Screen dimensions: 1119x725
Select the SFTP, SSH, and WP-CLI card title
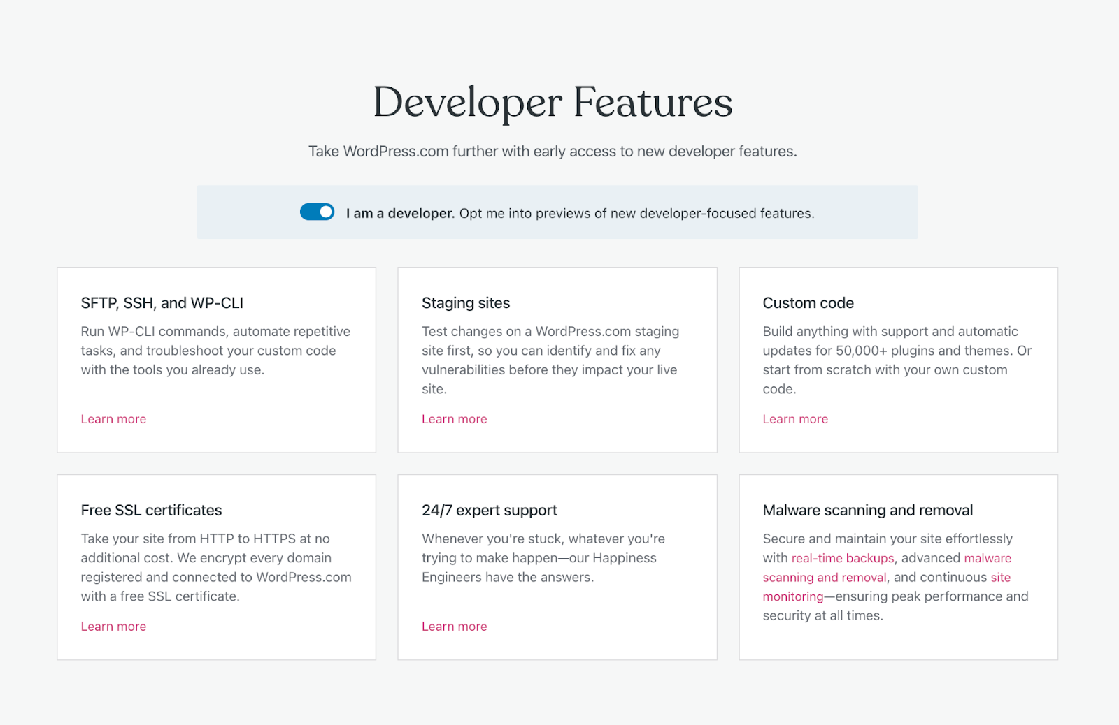[162, 302]
